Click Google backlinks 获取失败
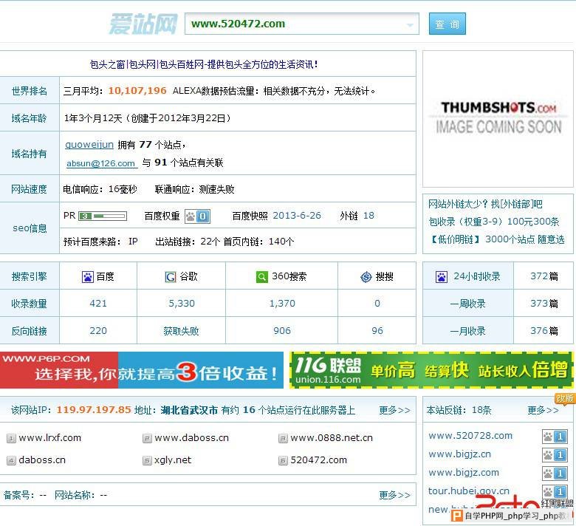This screenshot has height=526, width=576. pyautogui.click(x=181, y=331)
